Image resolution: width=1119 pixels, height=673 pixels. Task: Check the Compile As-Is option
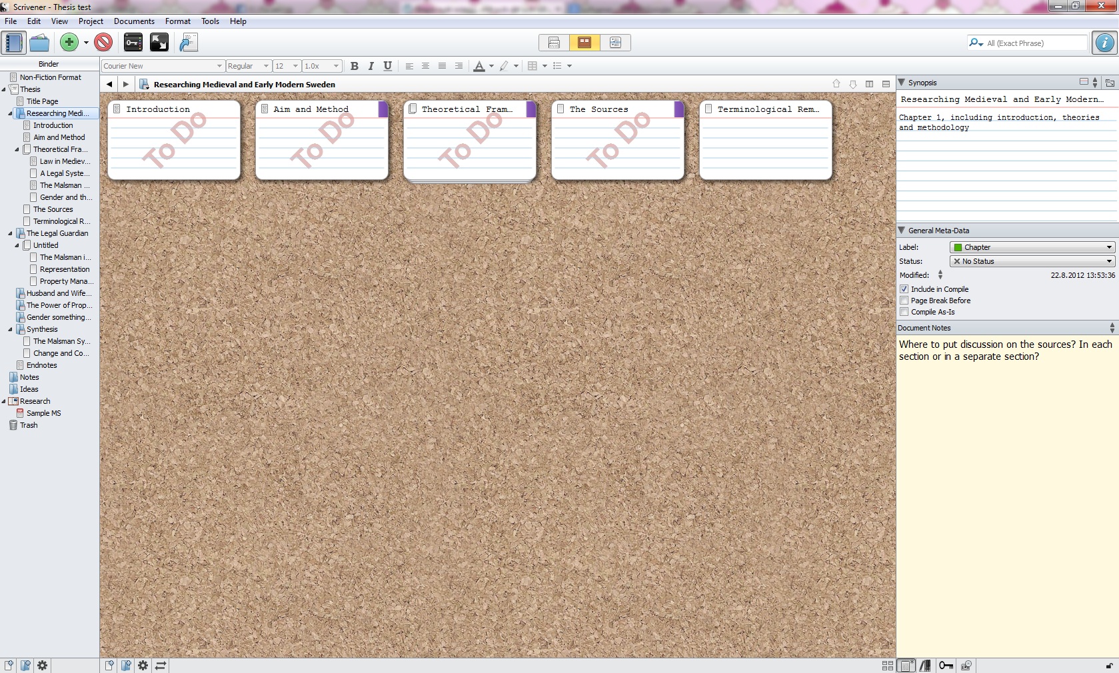click(904, 312)
